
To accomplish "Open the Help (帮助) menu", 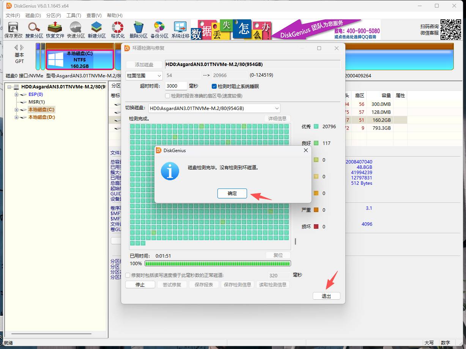I will coord(115,16).
